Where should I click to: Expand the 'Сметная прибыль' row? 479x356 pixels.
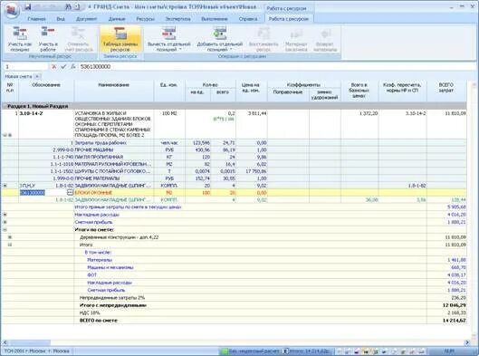5,222
